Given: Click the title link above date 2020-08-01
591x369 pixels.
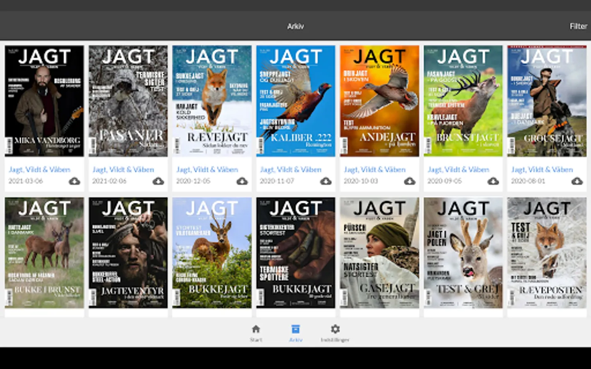Looking at the screenshot, I should [x=542, y=169].
